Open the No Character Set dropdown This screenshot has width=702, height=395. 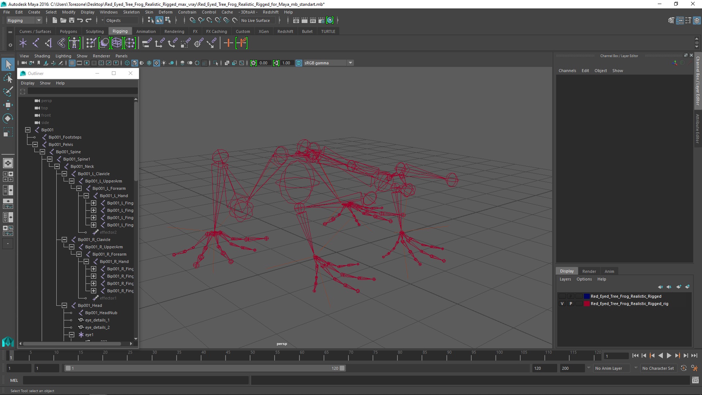tap(659, 368)
